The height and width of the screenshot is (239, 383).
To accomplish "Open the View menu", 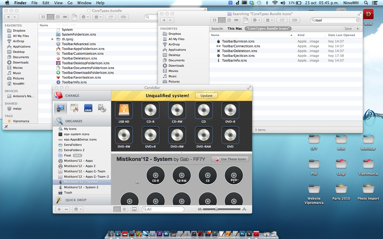I will pos(58,3).
